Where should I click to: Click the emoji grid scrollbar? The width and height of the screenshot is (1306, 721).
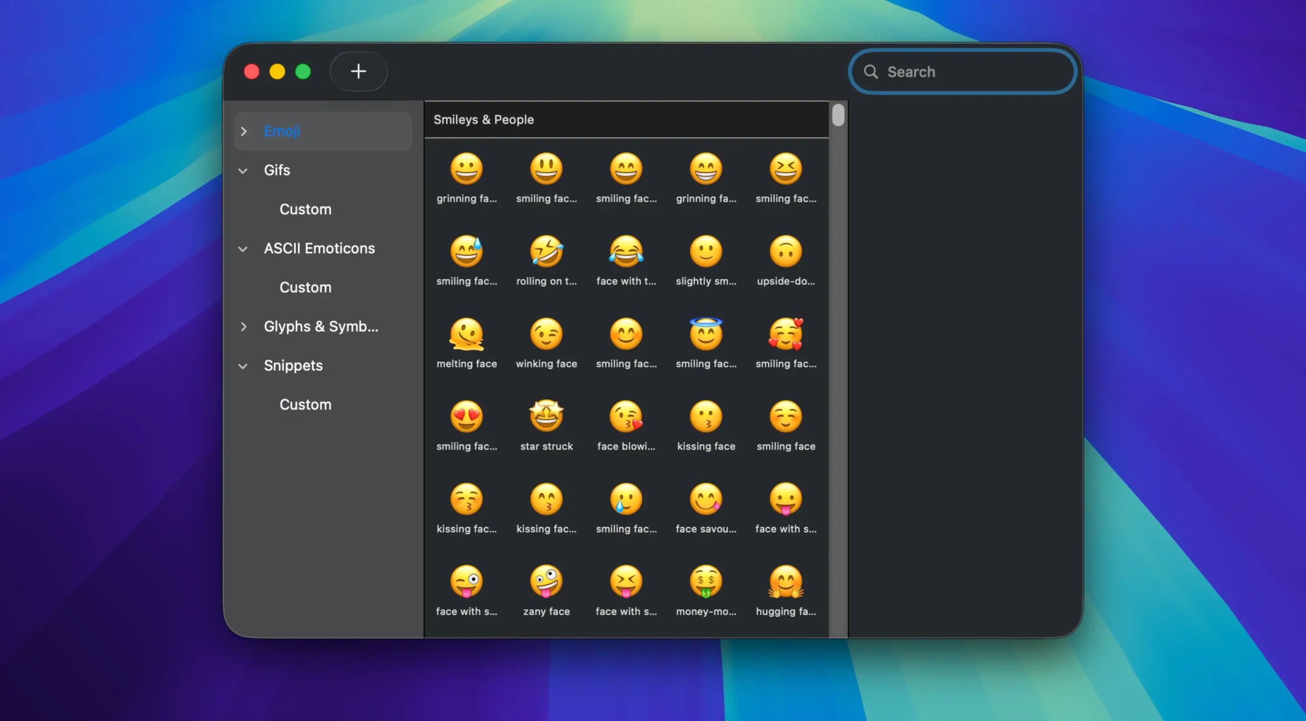(838, 115)
